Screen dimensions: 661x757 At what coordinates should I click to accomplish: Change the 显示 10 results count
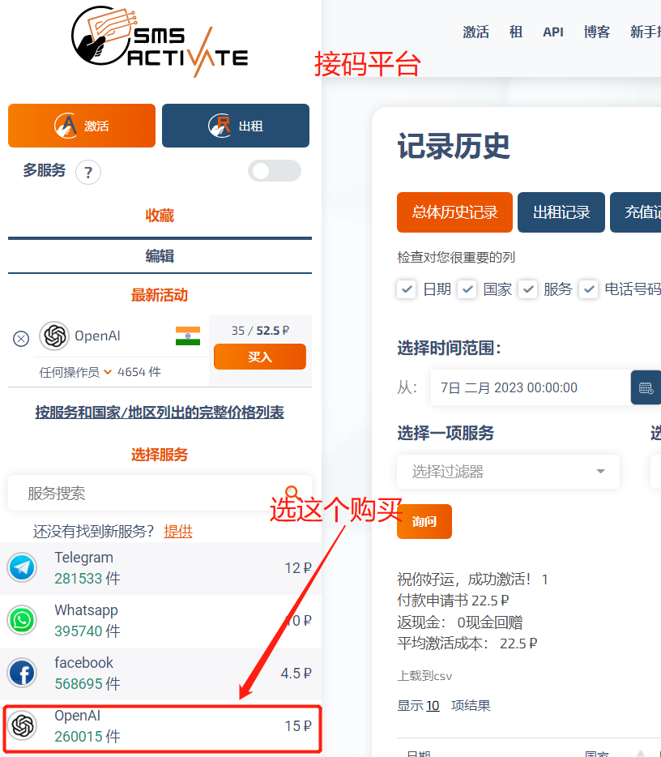433,706
